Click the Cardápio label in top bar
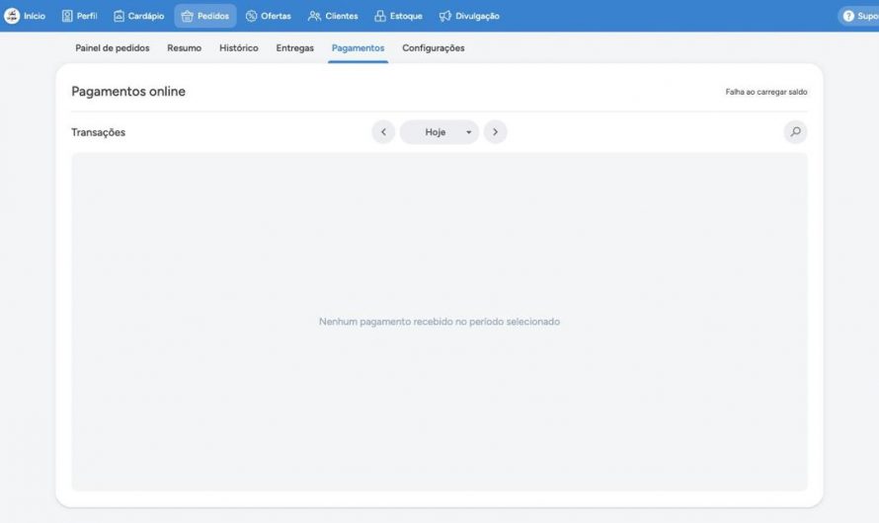The width and height of the screenshot is (879, 523). coord(146,16)
